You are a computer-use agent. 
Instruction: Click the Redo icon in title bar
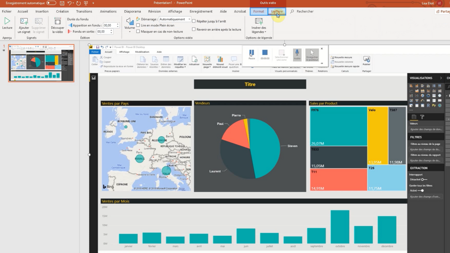(78, 3)
